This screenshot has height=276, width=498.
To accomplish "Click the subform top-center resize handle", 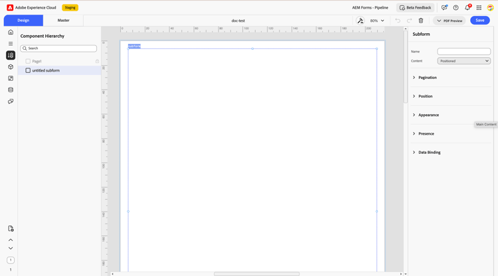I will click(x=252, y=48).
